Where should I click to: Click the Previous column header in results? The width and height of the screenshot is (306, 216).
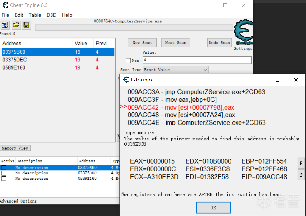104,43
